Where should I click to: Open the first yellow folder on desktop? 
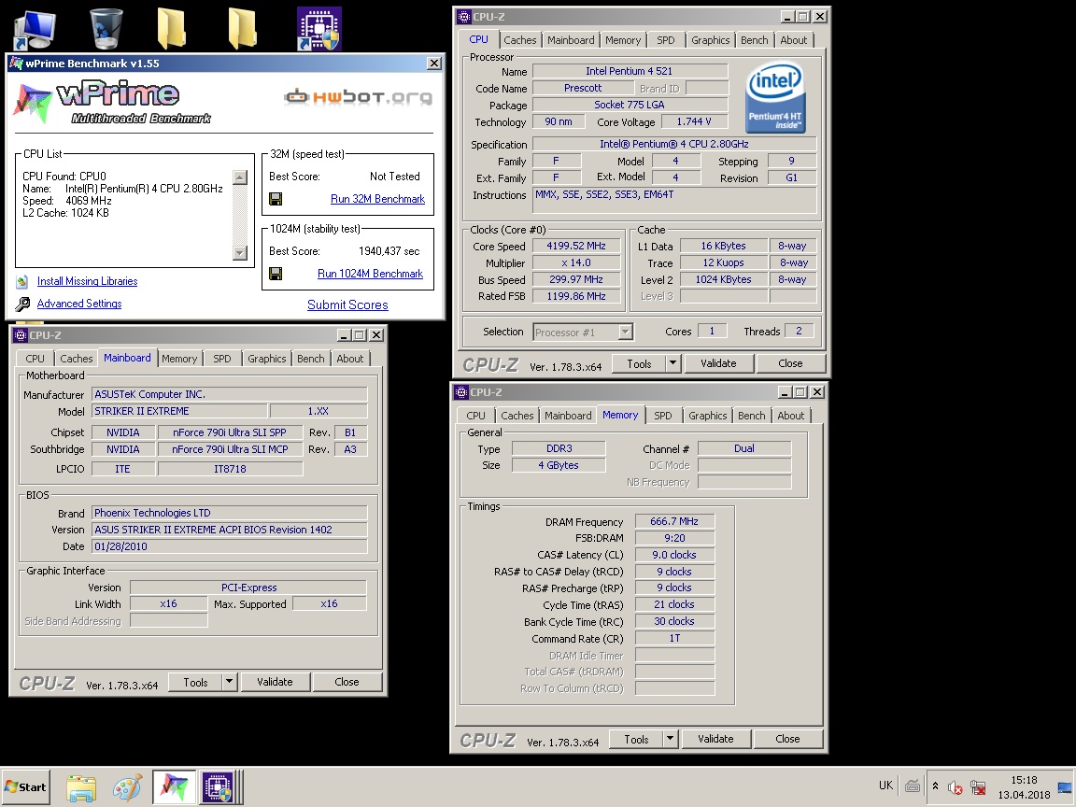tap(171, 29)
